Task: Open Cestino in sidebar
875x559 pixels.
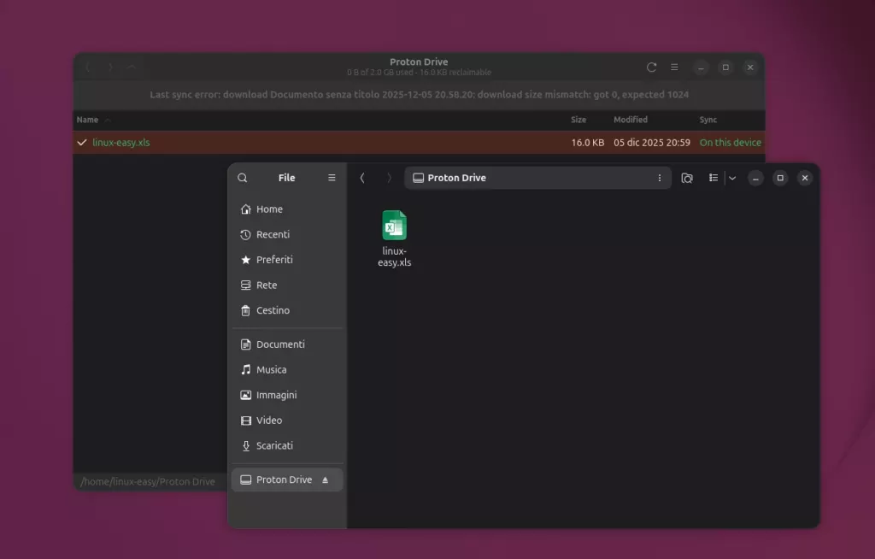Action: click(x=287, y=310)
